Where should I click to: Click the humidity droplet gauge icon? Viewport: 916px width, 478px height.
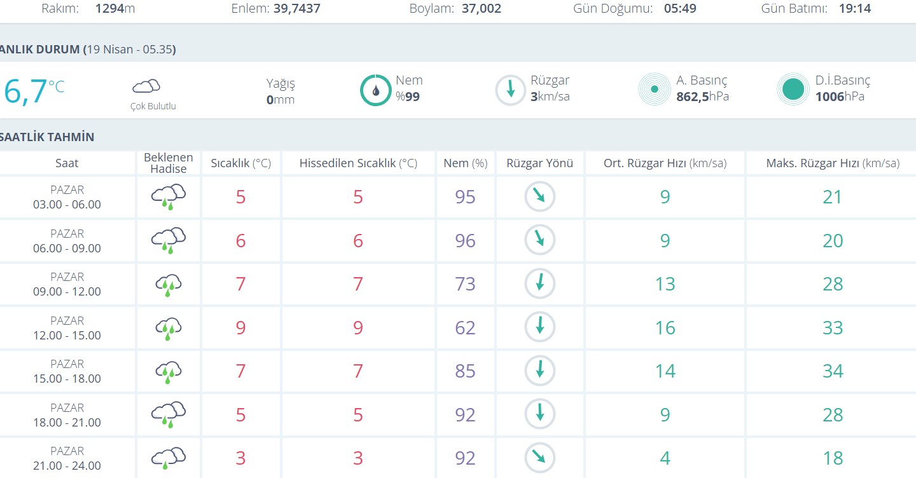375,90
